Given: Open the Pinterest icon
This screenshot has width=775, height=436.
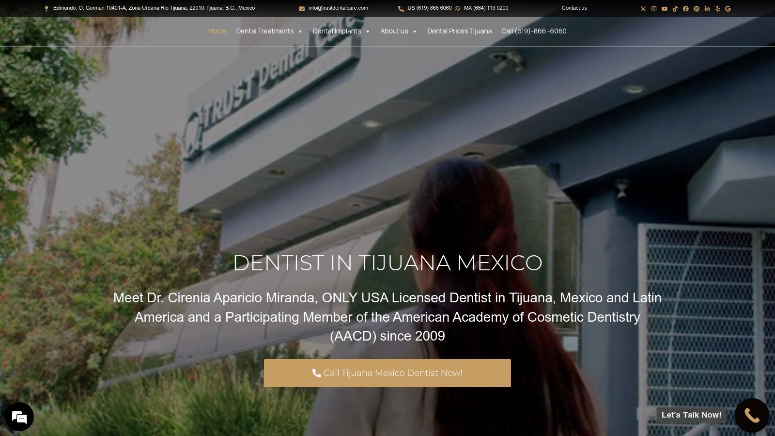Looking at the screenshot, I should [697, 8].
